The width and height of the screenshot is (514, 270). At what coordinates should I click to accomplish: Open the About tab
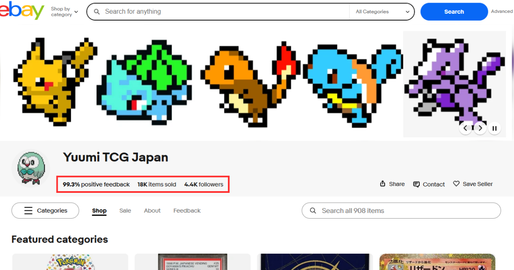(x=152, y=210)
